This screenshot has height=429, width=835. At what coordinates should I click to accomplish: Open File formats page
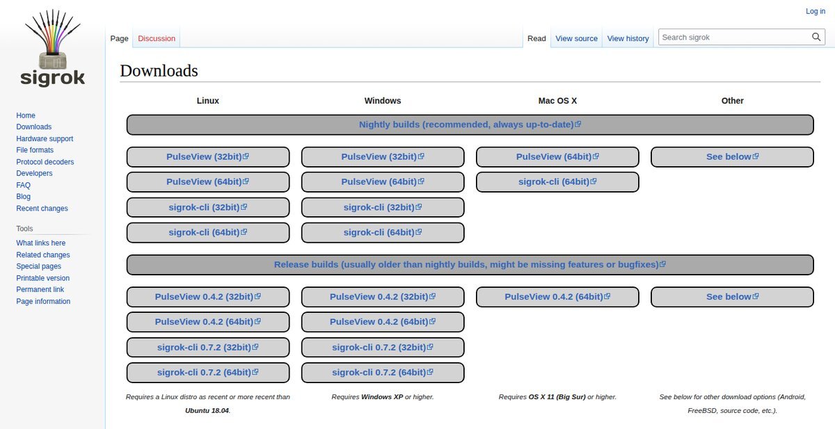[x=35, y=150]
